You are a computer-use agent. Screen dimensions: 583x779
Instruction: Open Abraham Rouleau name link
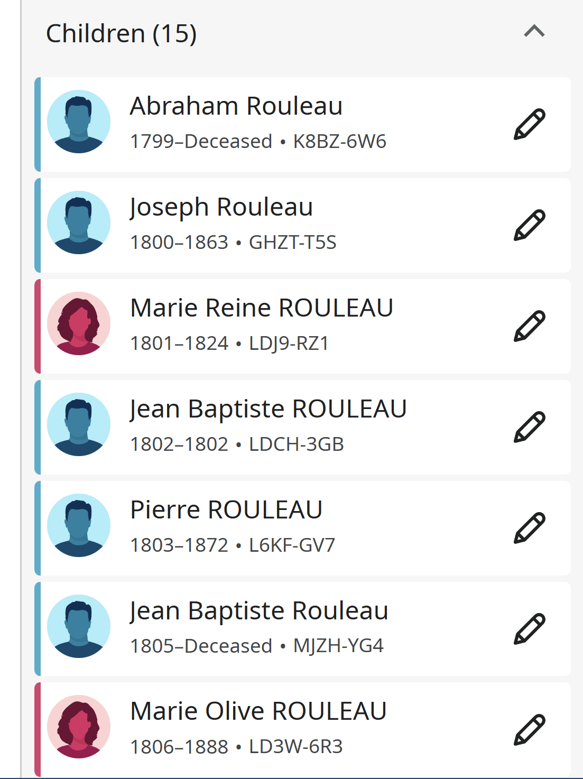(236, 106)
